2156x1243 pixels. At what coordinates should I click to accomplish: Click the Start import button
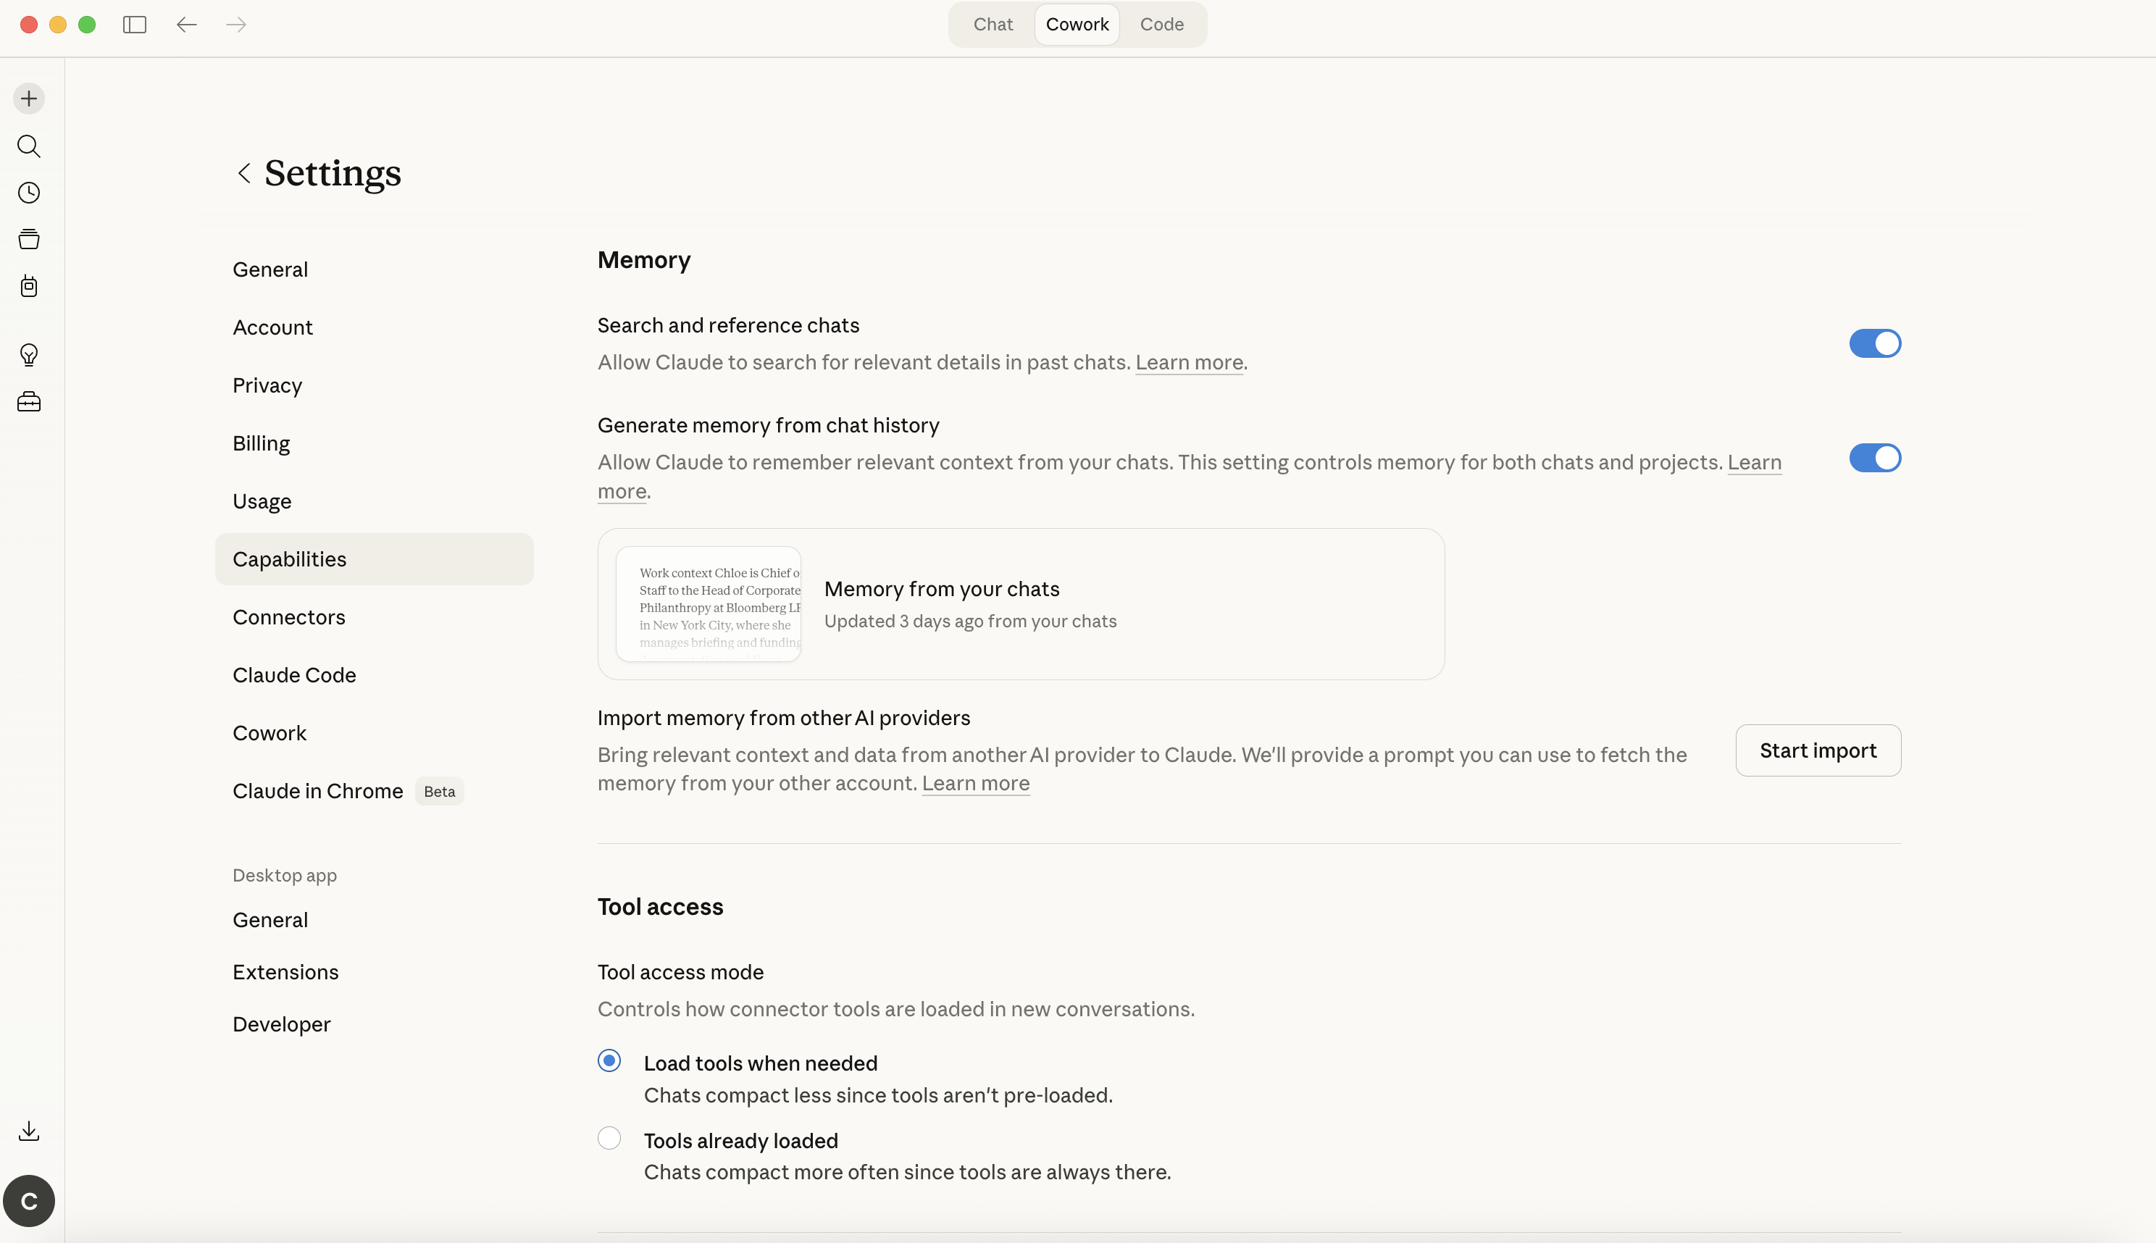(x=1818, y=750)
